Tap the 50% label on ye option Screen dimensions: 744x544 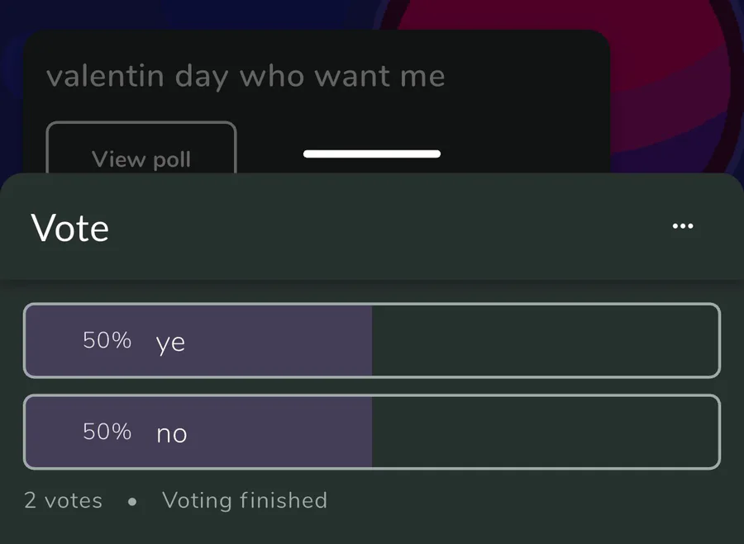point(107,340)
